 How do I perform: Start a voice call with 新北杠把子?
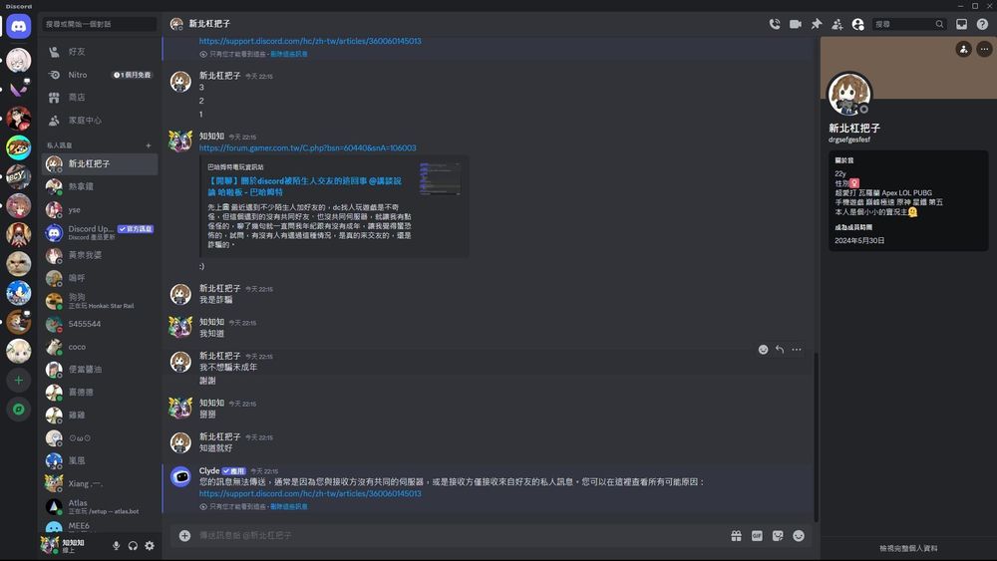(775, 24)
